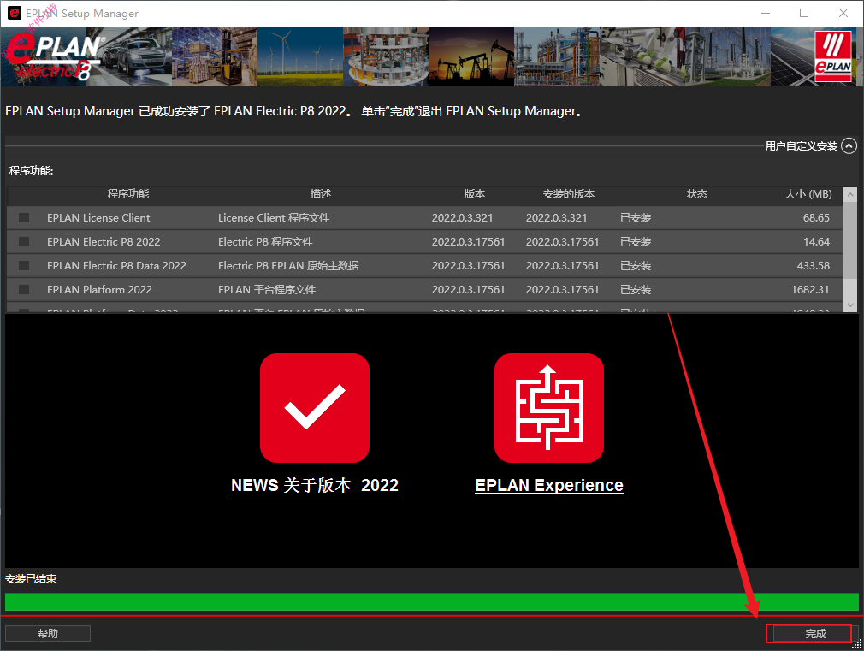Click the EPLAN logo at banner right
This screenshot has height=651, width=864.
point(833,56)
